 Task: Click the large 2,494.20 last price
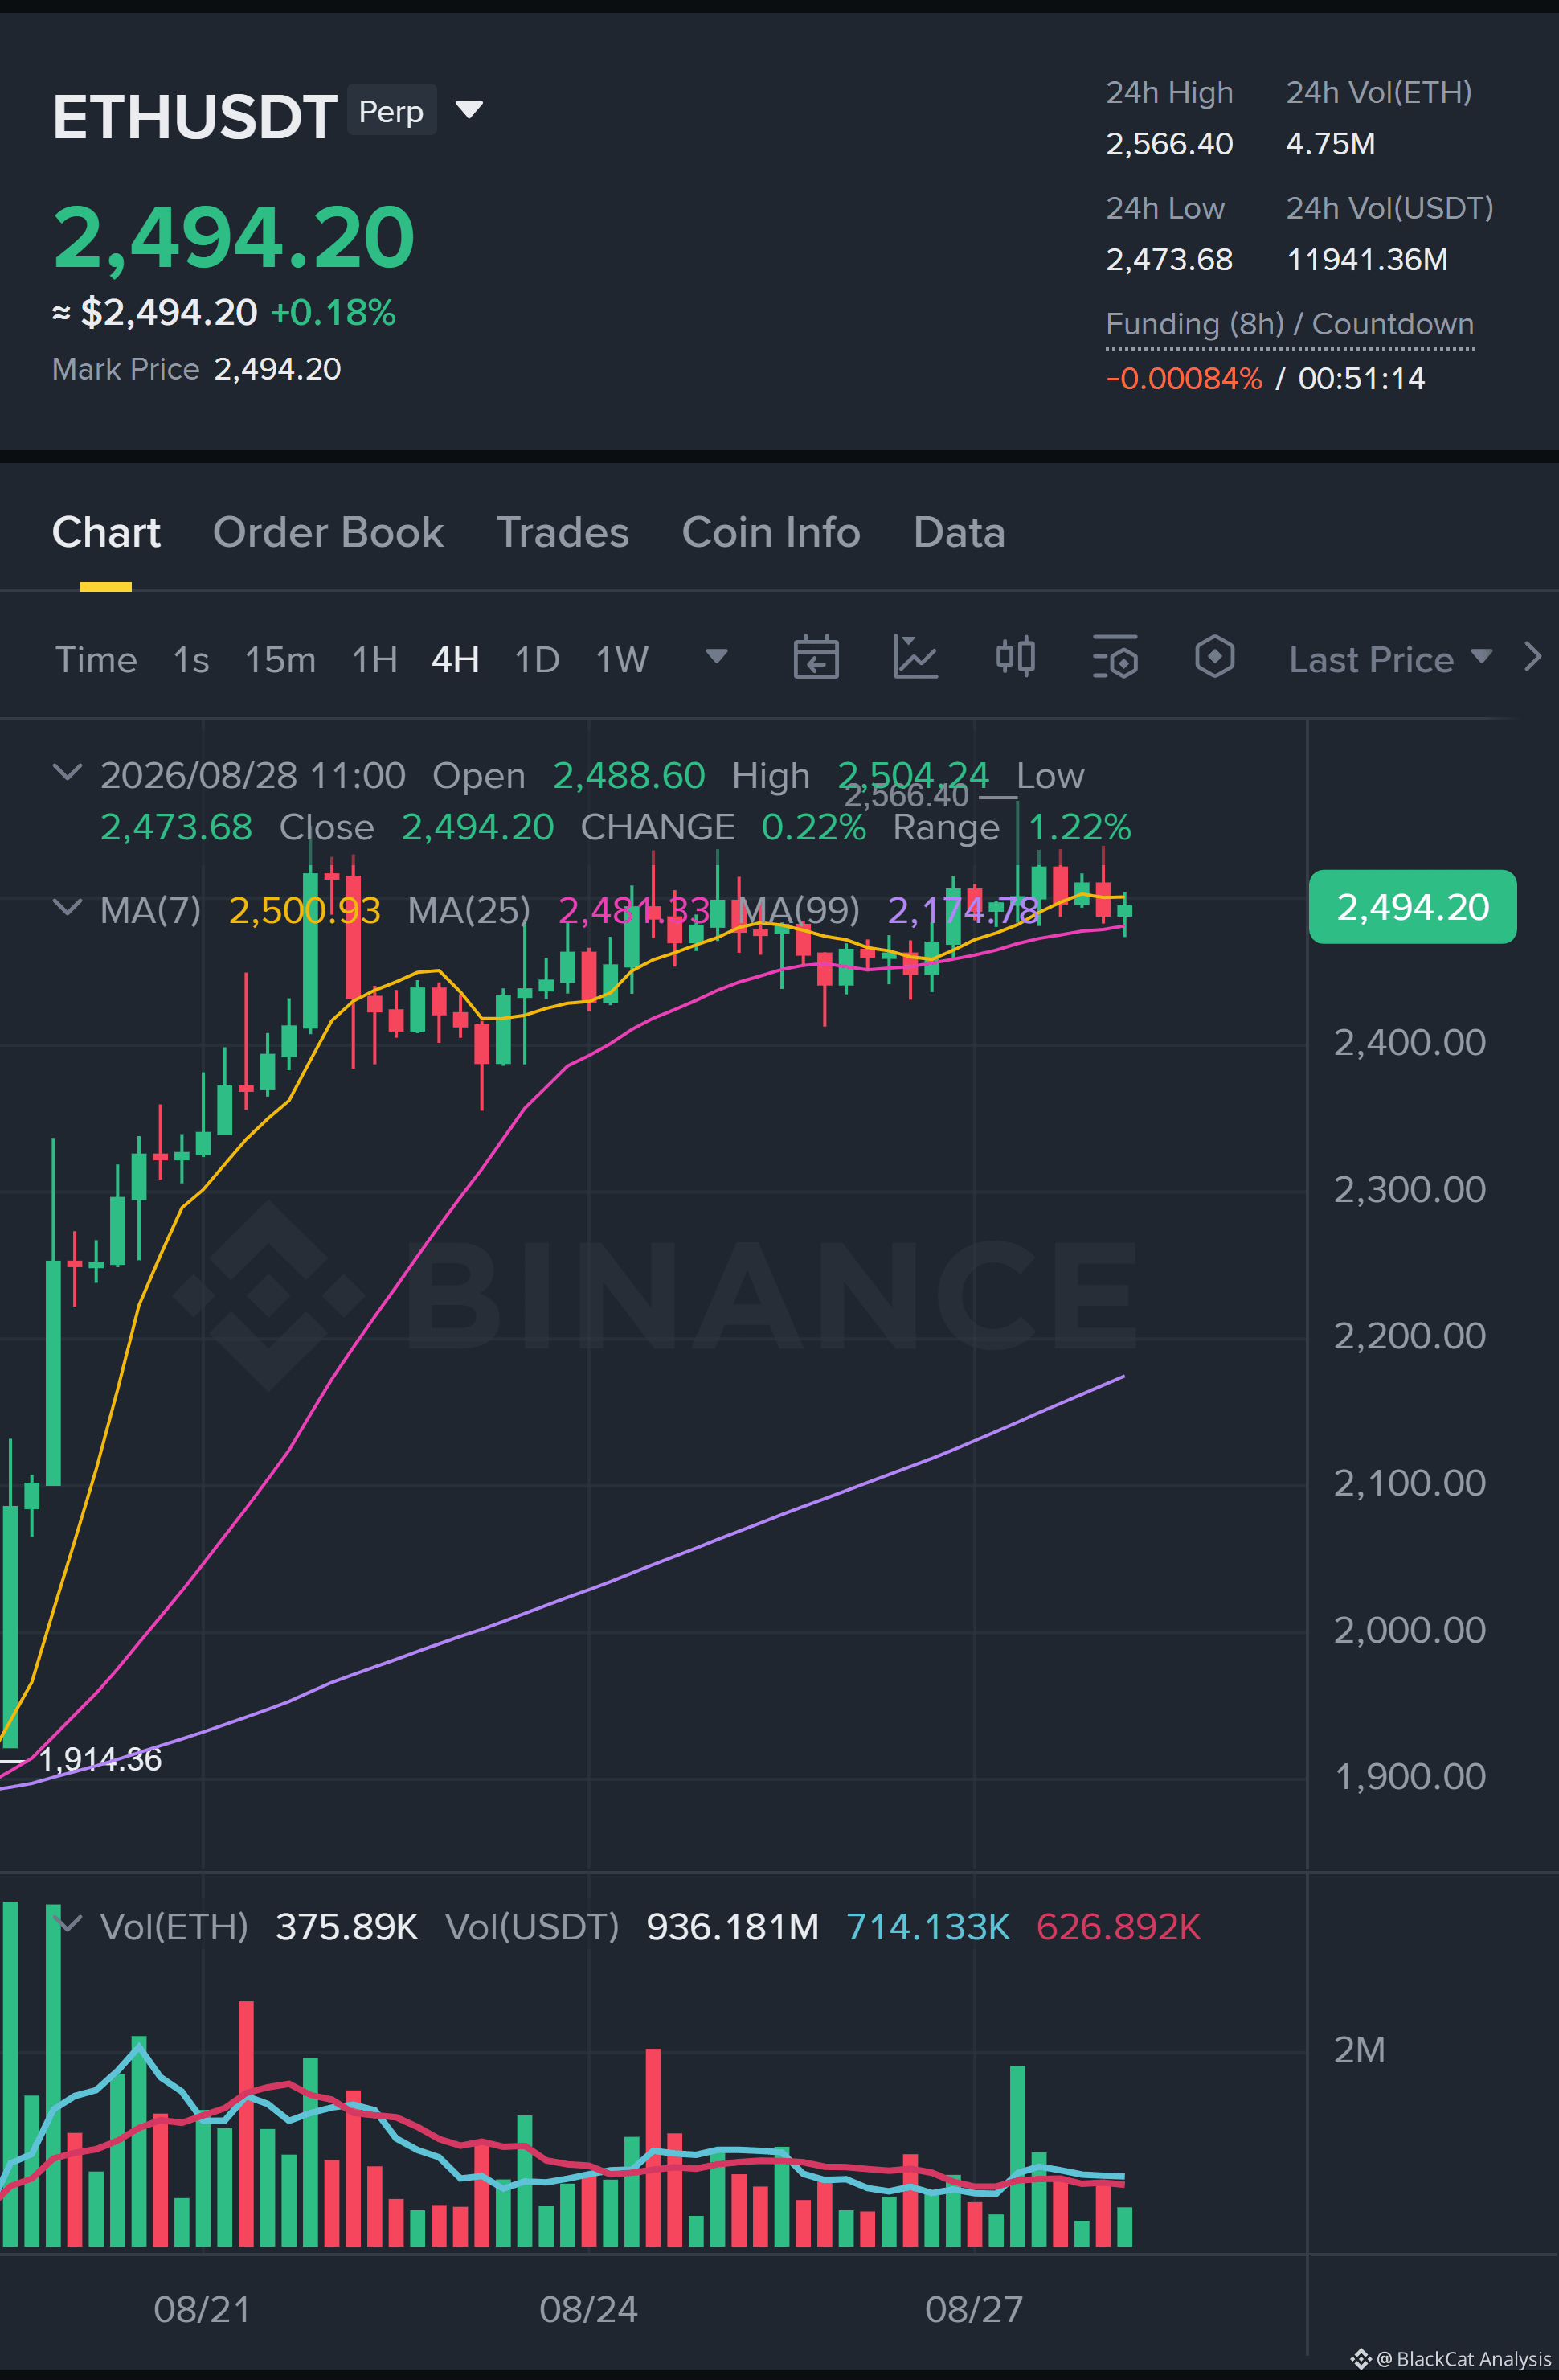(x=233, y=237)
